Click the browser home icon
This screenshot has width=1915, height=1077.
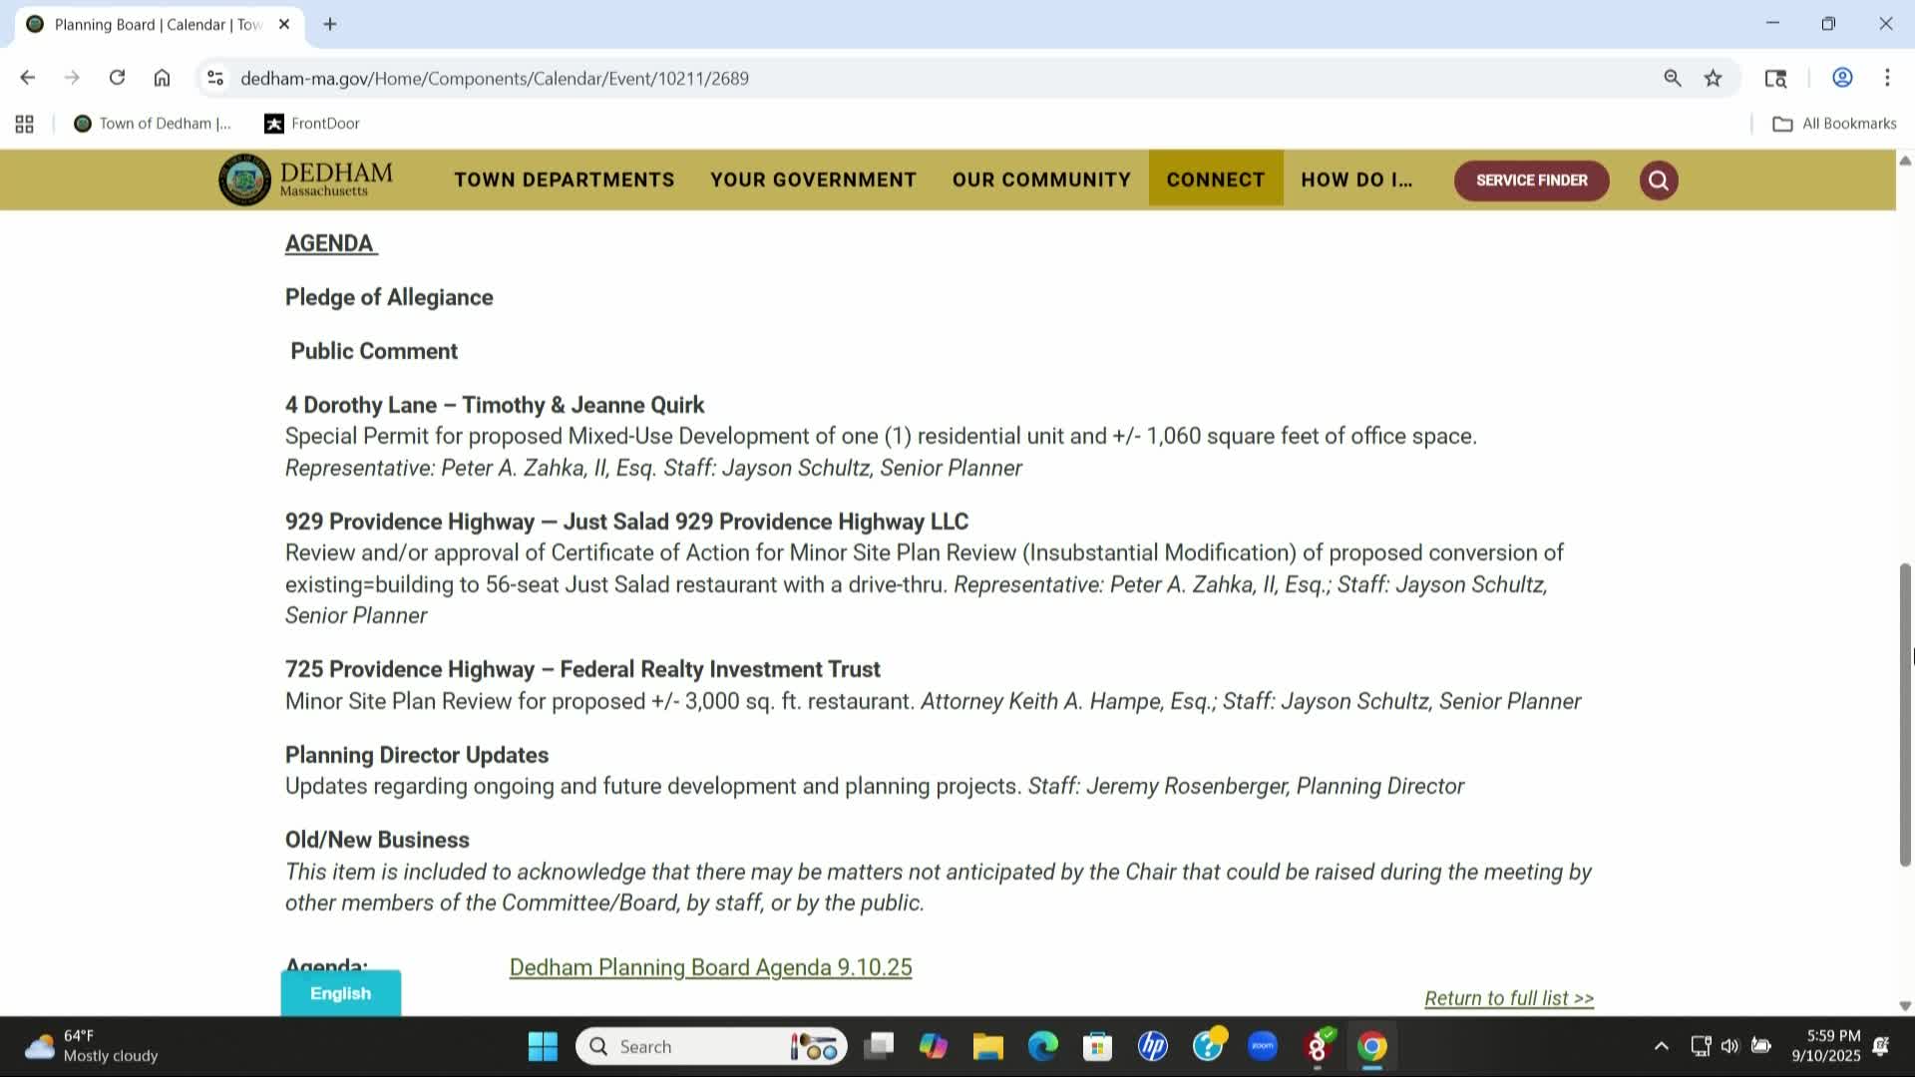point(163,78)
